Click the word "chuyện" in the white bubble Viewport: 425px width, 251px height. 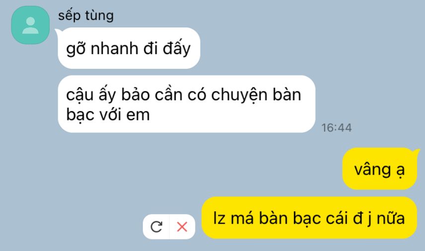click(x=239, y=96)
